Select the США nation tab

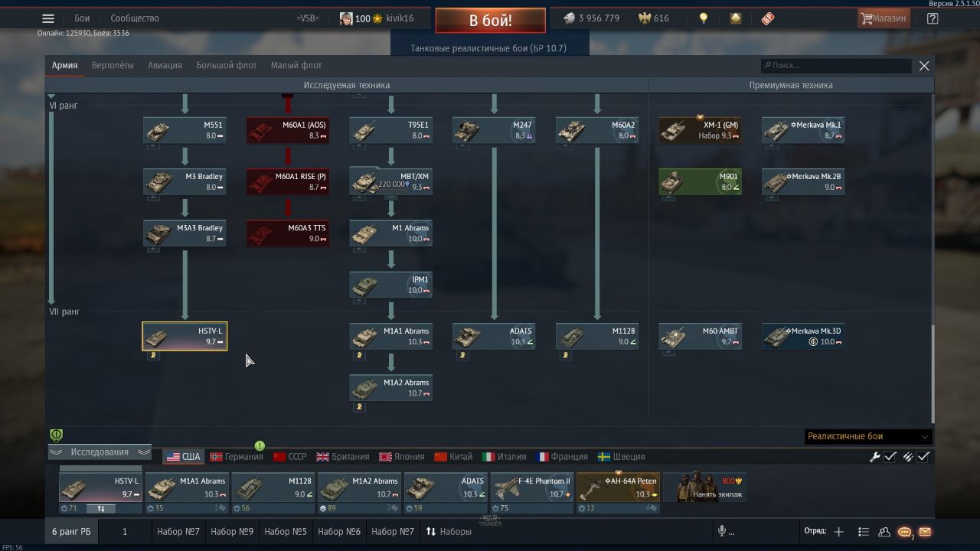click(183, 457)
